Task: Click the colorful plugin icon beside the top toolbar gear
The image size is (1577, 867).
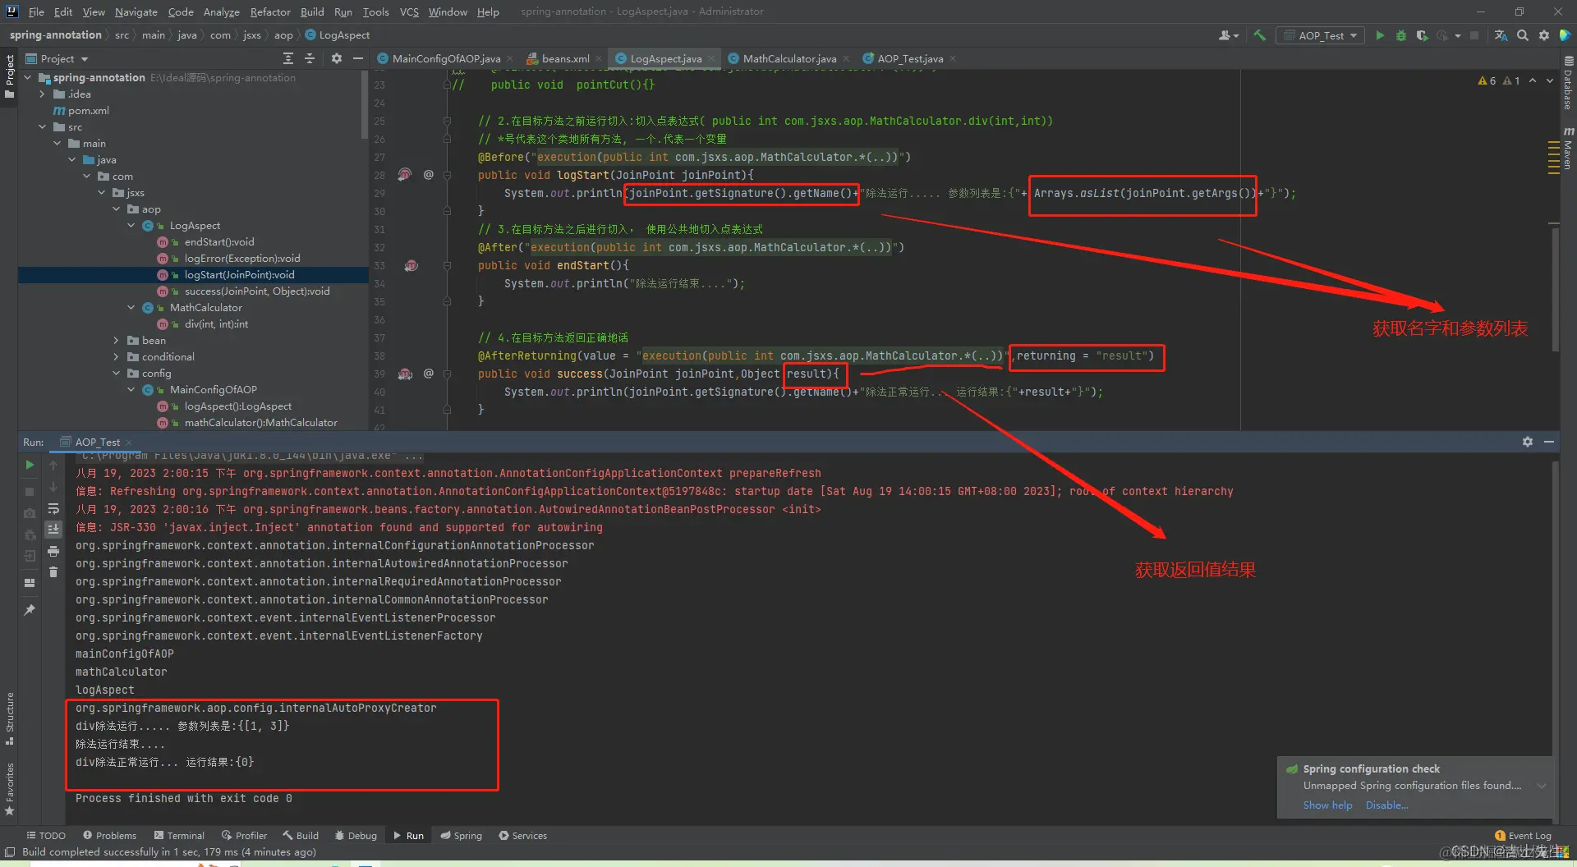Action: pos(1565,35)
